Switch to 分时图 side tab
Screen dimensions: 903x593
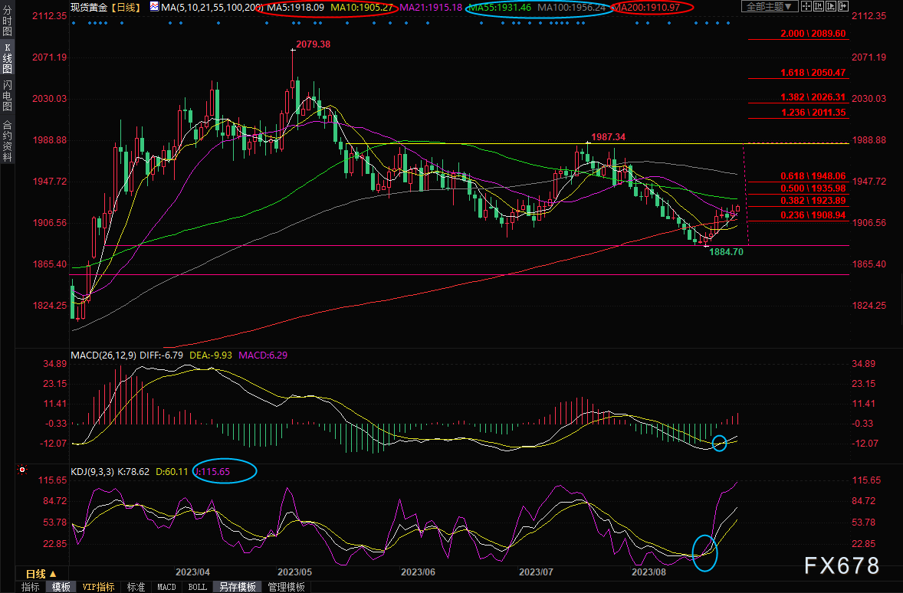[7, 21]
